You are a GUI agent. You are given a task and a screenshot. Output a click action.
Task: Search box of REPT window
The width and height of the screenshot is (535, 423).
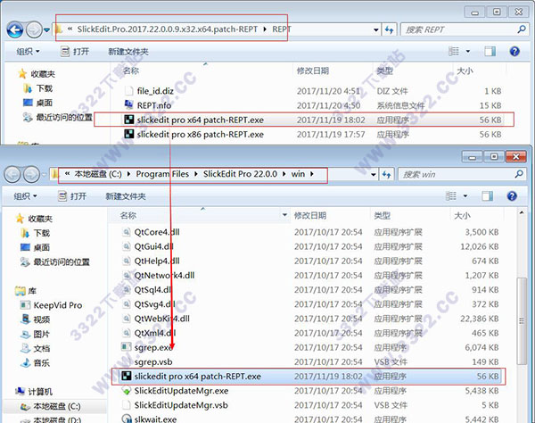pos(464,30)
